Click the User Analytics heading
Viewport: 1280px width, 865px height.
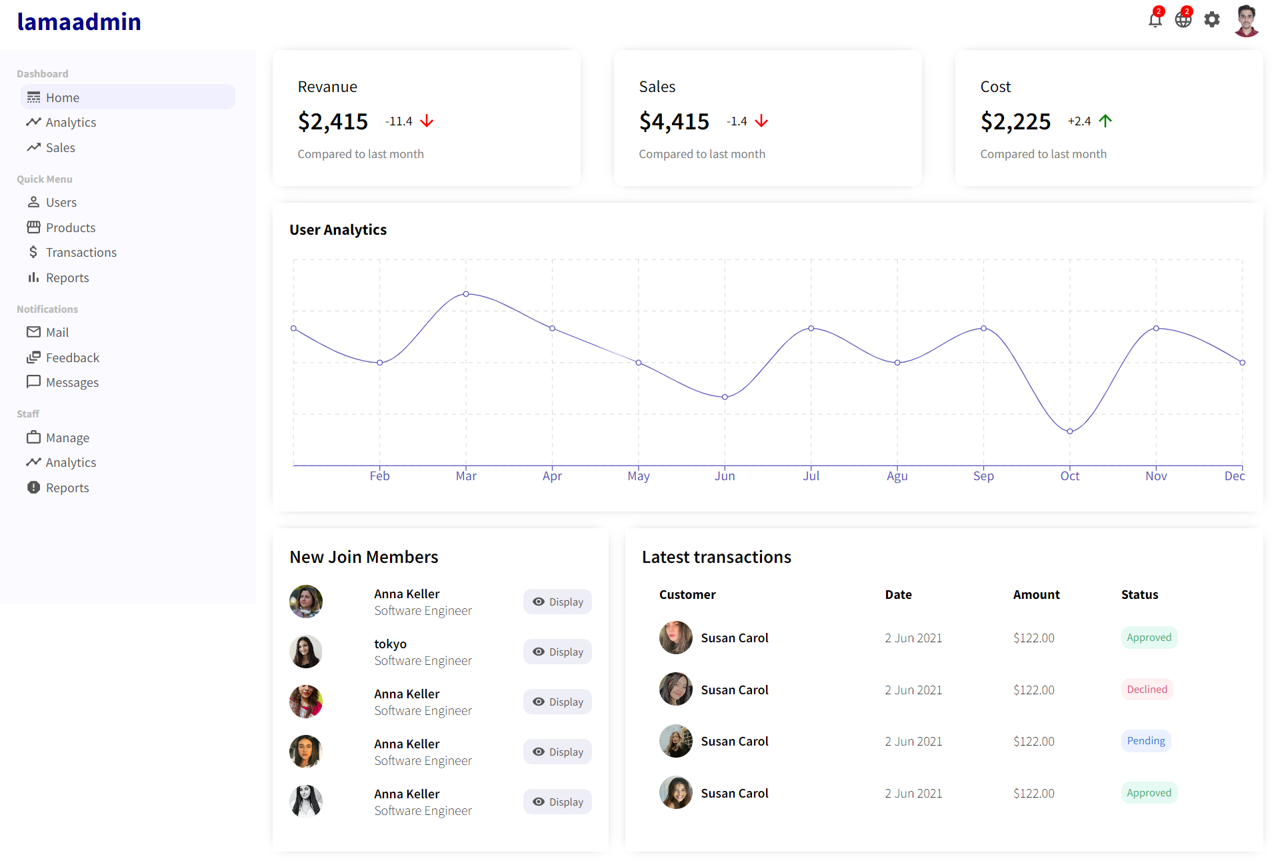pyautogui.click(x=338, y=229)
